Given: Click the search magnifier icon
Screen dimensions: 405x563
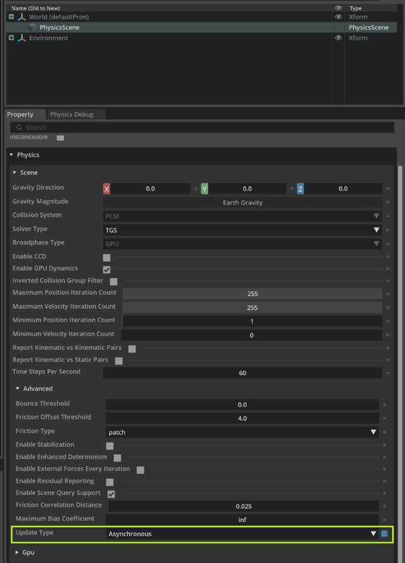Looking at the screenshot, I should 19,127.
